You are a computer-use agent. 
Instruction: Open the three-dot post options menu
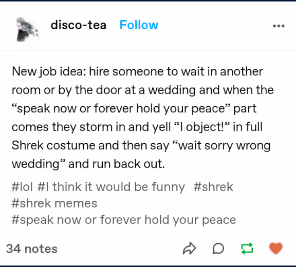(279, 26)
